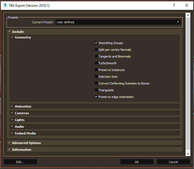The image size is (194, 169).
Task: Tick the TurboSmooth checkbox
Action: [x=96, y=63]
